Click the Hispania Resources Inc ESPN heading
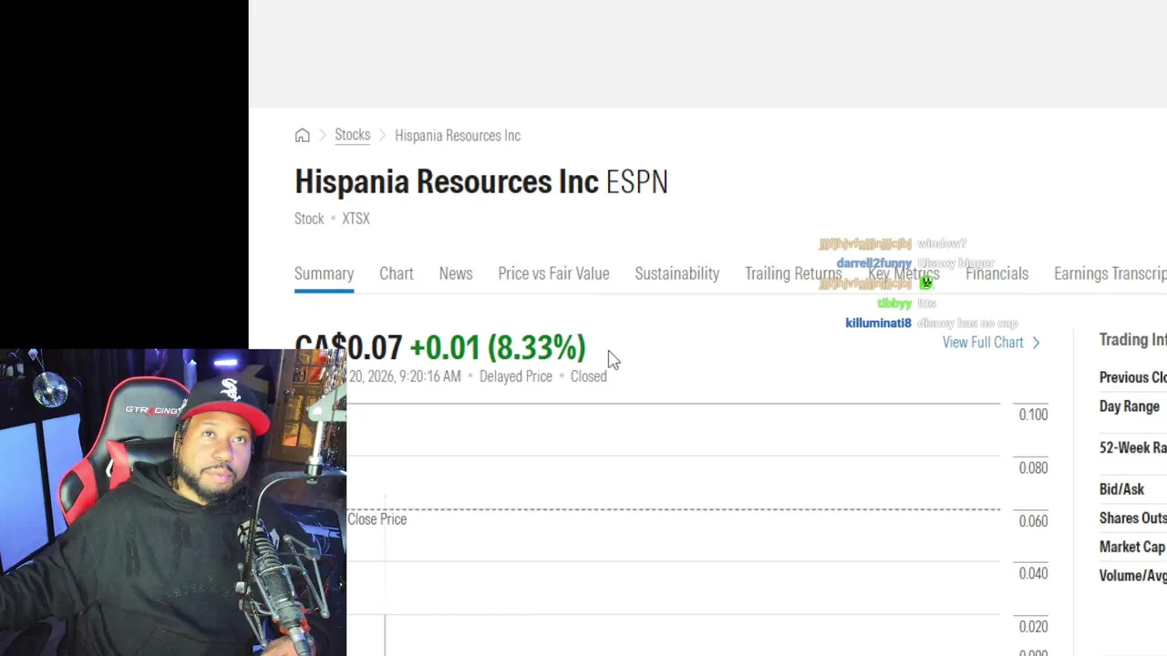 pos(481,181)
